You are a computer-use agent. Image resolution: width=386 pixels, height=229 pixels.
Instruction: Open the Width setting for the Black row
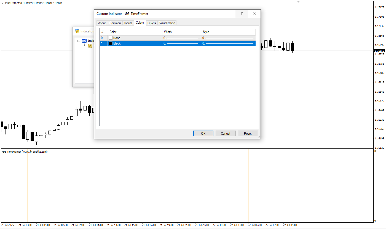click(181, 43)
